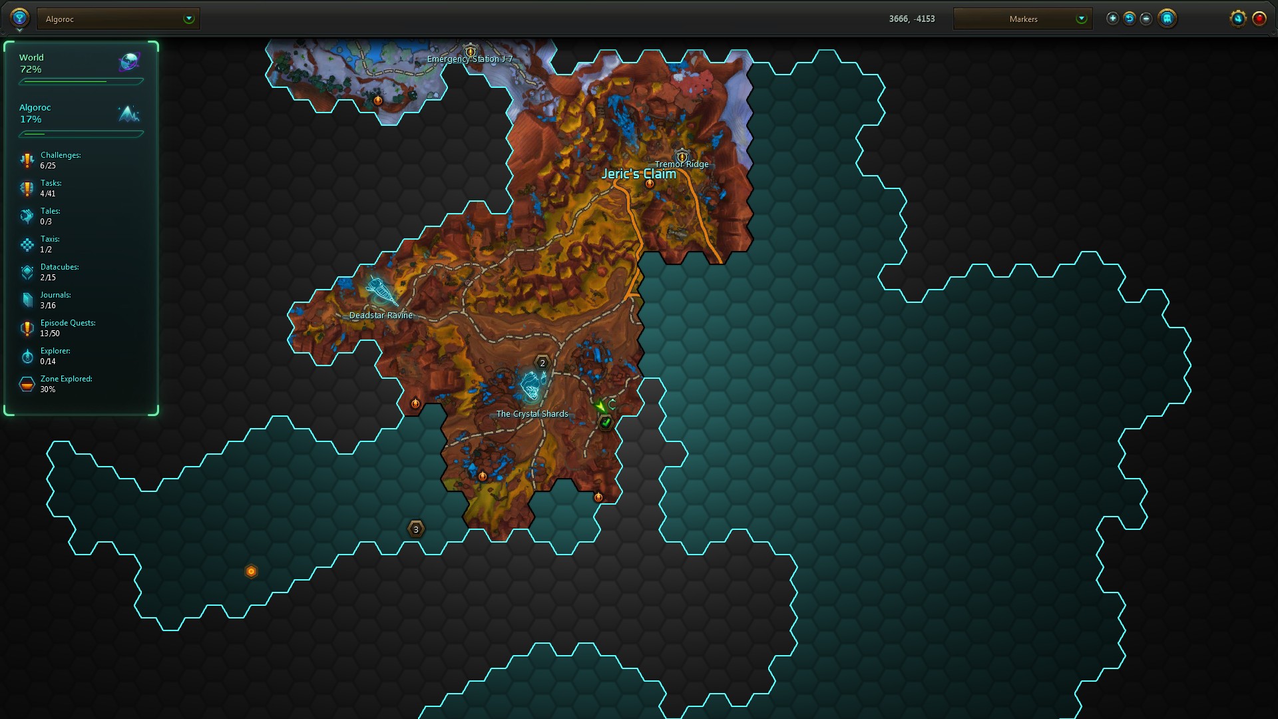The image size is (1278, 719).
Task: Toggle the ghost icon button
Action: coord(1167,18)
